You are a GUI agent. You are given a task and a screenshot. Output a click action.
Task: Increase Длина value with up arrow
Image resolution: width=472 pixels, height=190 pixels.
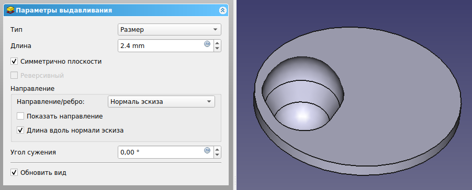tap(217, 43)
